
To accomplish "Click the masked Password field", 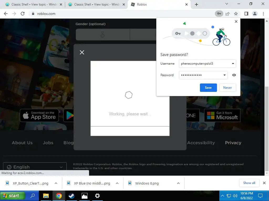I will tap(203, 75).
